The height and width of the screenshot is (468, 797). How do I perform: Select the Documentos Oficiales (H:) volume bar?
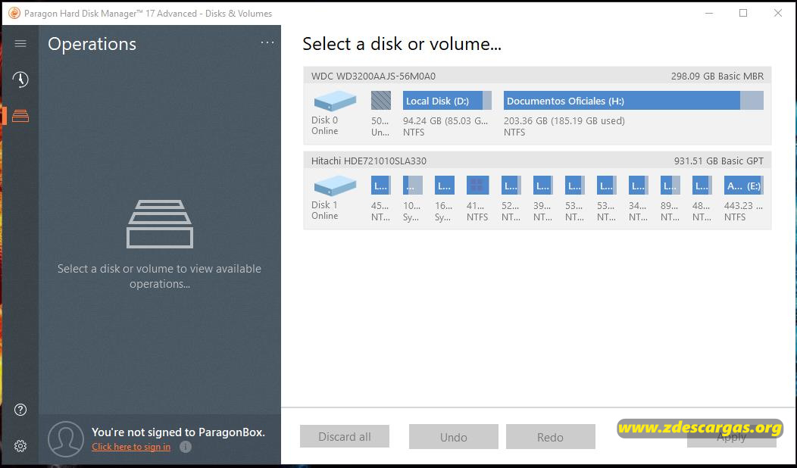[633, 101]
